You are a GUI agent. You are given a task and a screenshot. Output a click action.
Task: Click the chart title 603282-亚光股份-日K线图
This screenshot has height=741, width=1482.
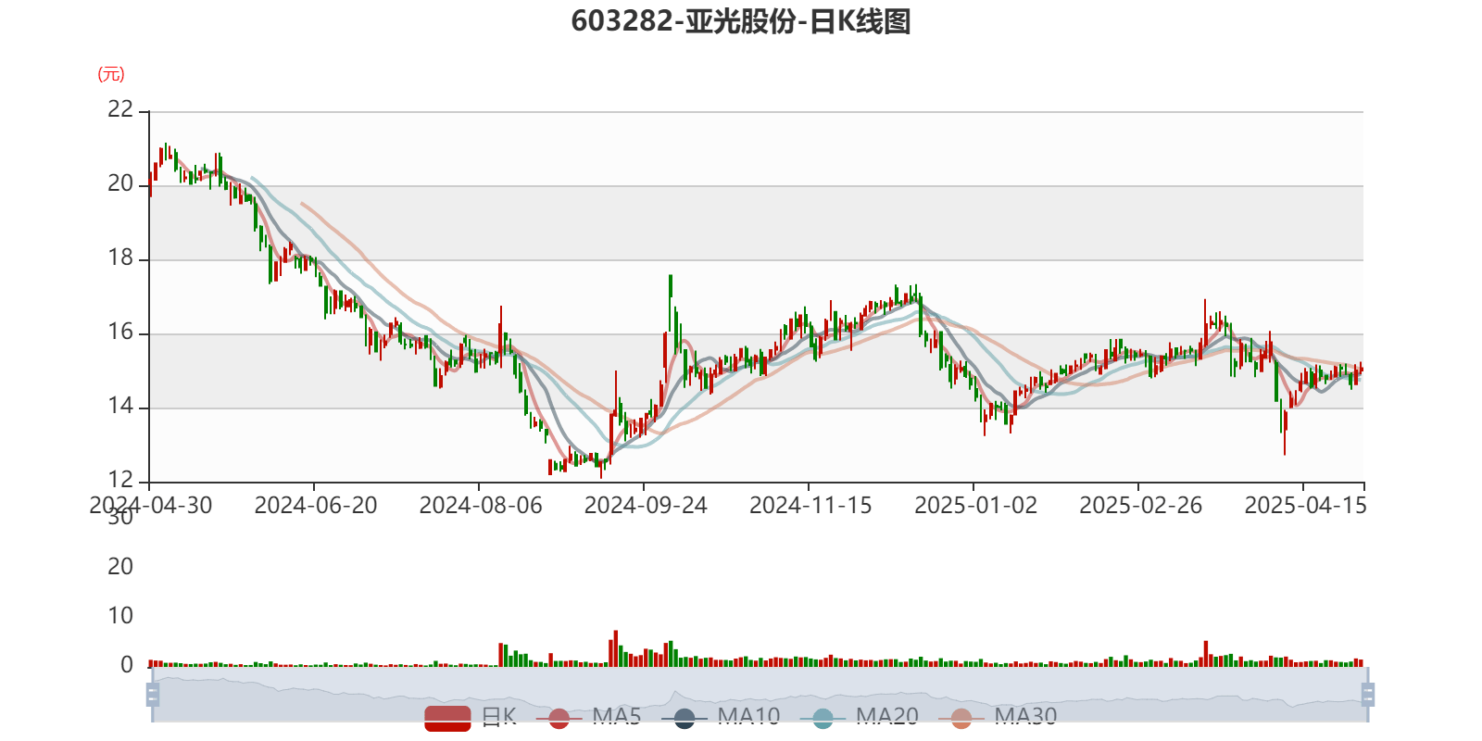tap(741, 21)
